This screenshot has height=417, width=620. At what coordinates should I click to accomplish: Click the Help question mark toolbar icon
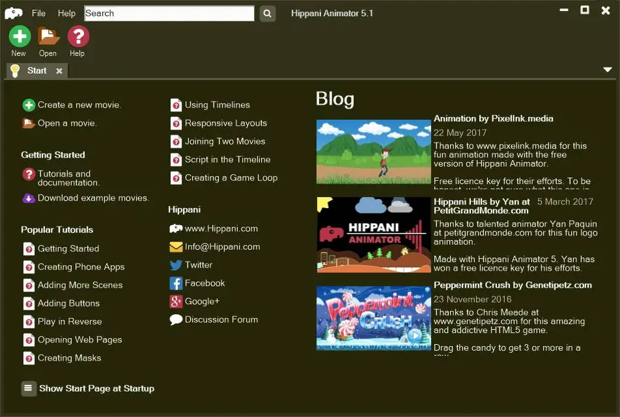(x=78, y=36)
